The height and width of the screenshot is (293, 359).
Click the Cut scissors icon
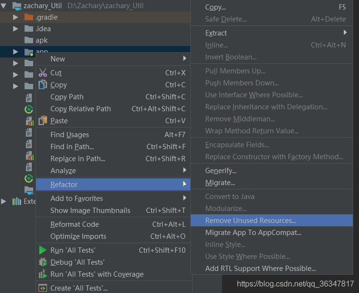coord(43,73)
